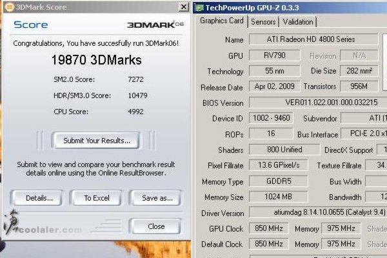Click the 3DMARK06 logo
Image resolution: width=387 pixels, height=258 pixels.
coord(155,25)
